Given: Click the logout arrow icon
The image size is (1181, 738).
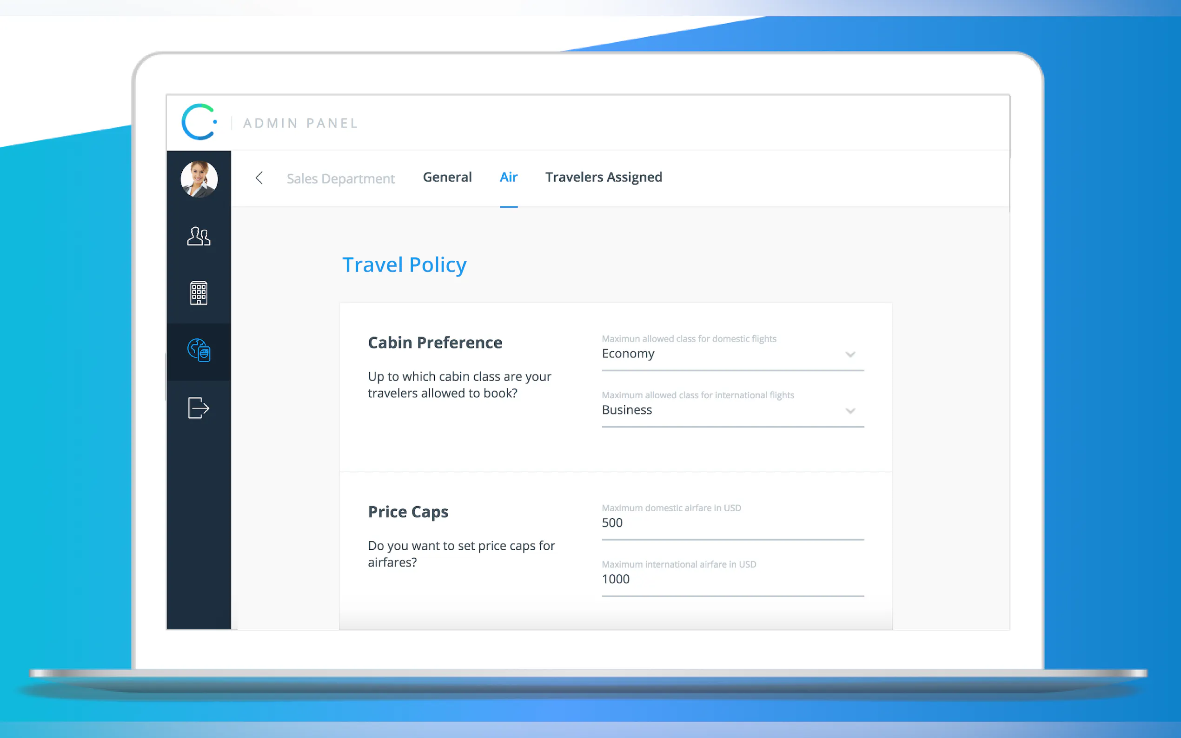Looking at the screenshot, I should pyautogui.click(x=199, y=408).
